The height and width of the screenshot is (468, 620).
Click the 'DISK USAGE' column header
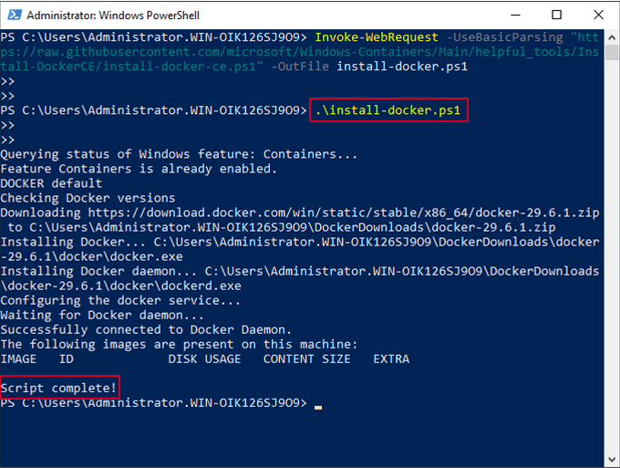204,359
